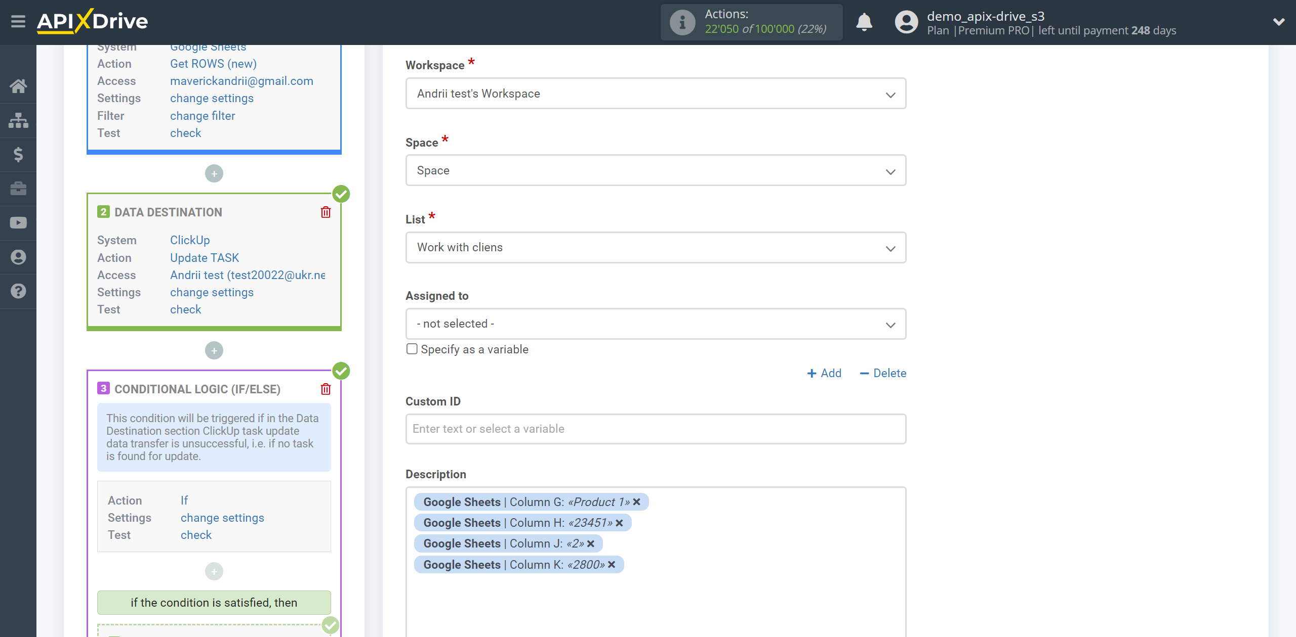This screenshot has width=1296, height=637.
Task: Click the green check on Conditional Logic
Action: click(x=341, y=371)
